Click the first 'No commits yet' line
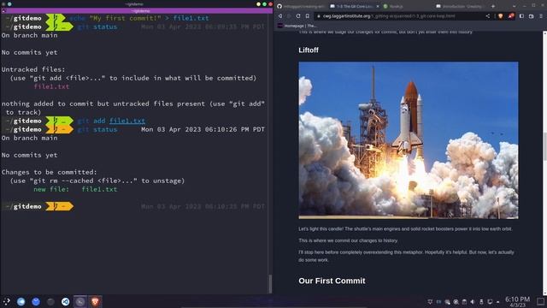Image resolution: width=547 pixels, height=308 pixels. (x=29, y=52)
